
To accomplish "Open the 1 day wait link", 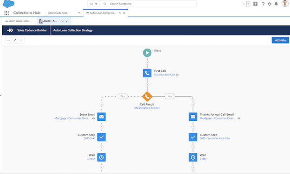I will click(203, 159).
